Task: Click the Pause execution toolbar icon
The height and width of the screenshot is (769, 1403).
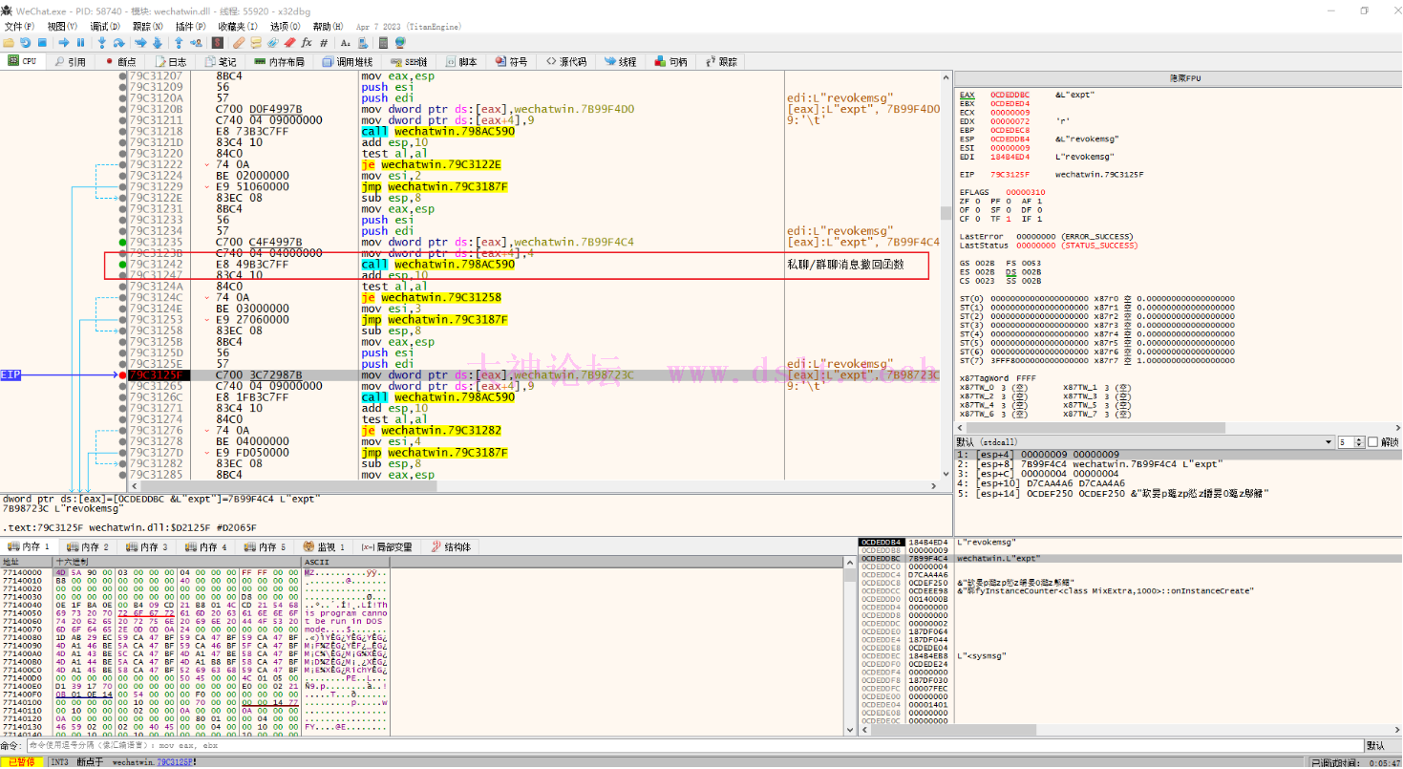Action: (x=81, y=43)
